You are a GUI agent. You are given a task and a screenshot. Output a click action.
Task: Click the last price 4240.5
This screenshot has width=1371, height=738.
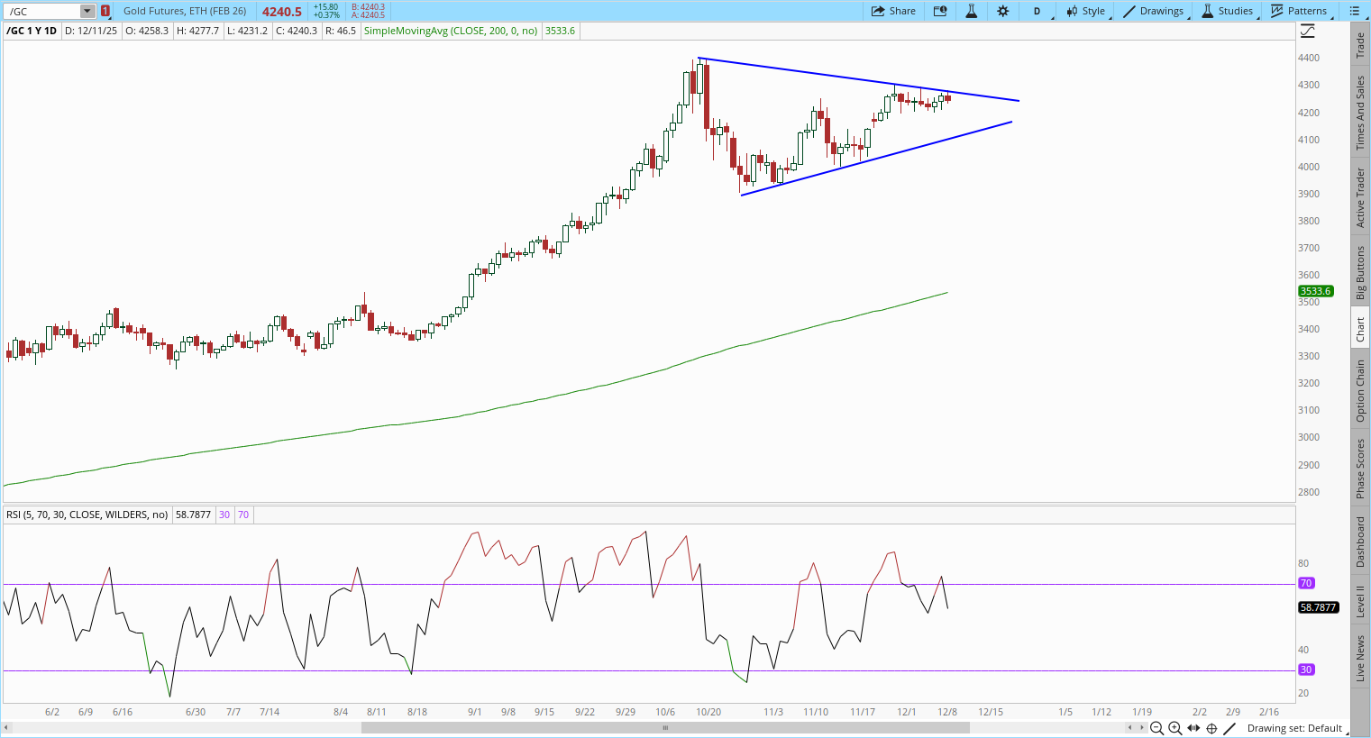(282, 12)
